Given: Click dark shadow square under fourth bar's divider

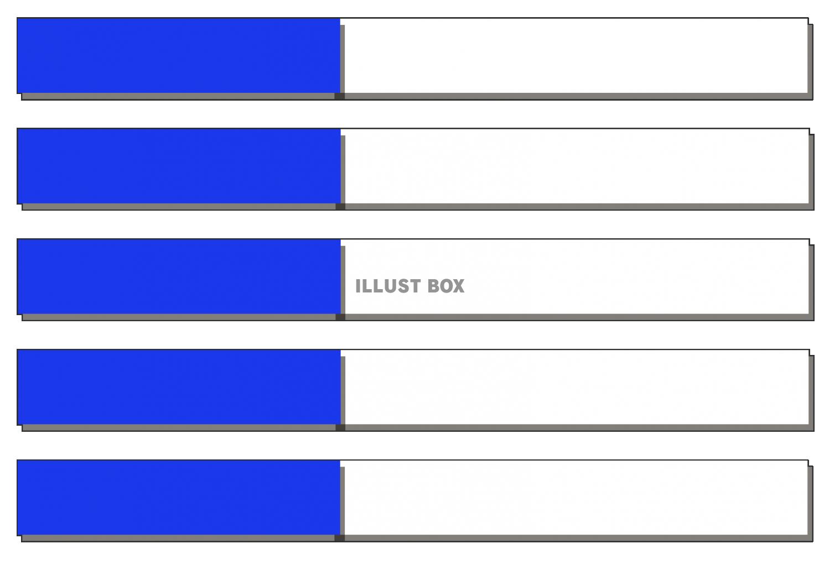Looking at the screenshot, I should [x=340, y=427].
